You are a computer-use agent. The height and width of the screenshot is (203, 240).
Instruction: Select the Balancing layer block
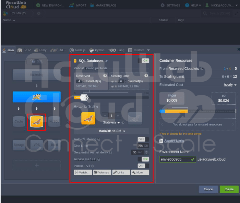click(x=37, y=75)
